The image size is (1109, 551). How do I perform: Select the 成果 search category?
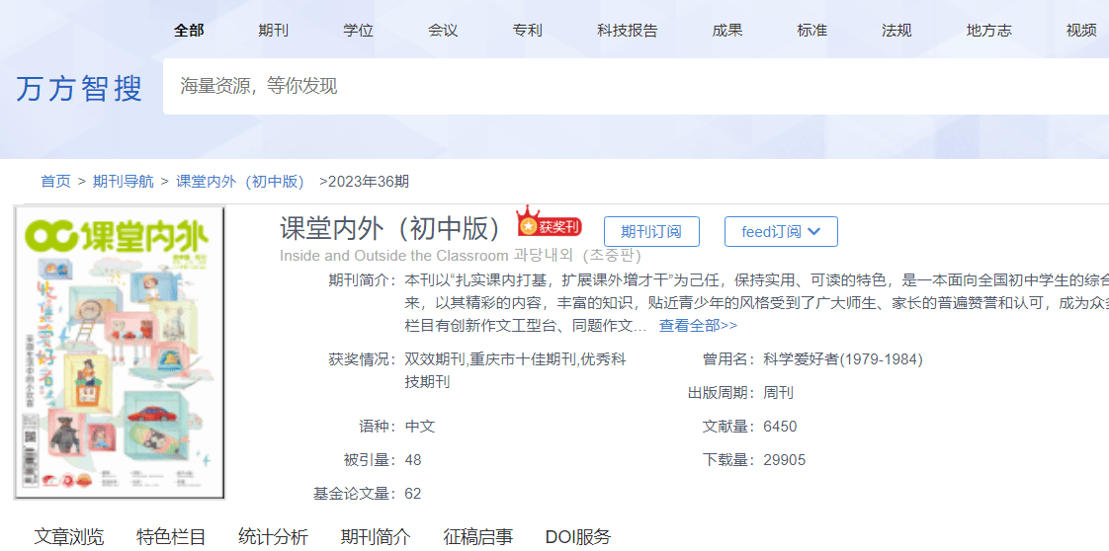(727, 31)
